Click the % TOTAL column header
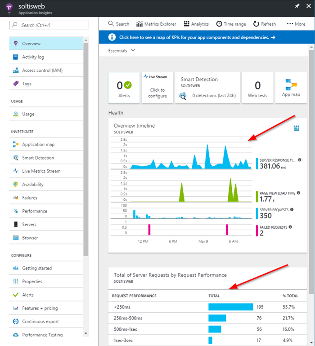The height and width of the screenshot is (346, 315). click(x=290, y=296)
